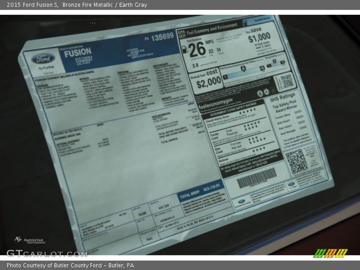Image resolution: width=360 pixels, height=270 pixels.
Task: Click the "TOTAL SAVINGS" line
Action: (x=169, y=140)
